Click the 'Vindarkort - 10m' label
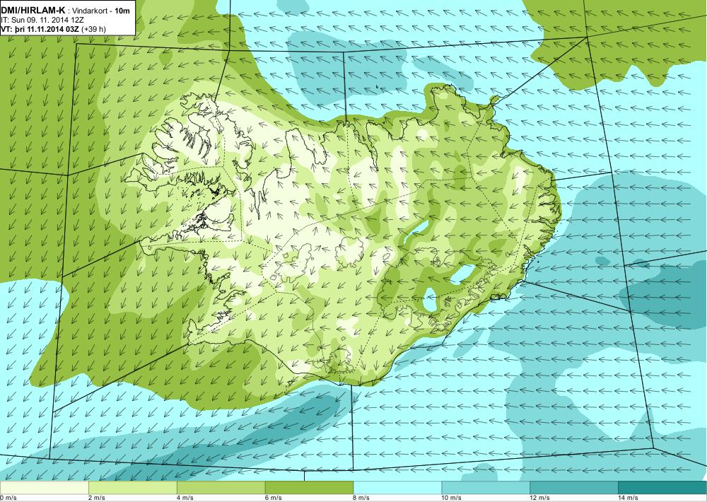The width and height of the screenshot is (707, 502). point(99,11)
